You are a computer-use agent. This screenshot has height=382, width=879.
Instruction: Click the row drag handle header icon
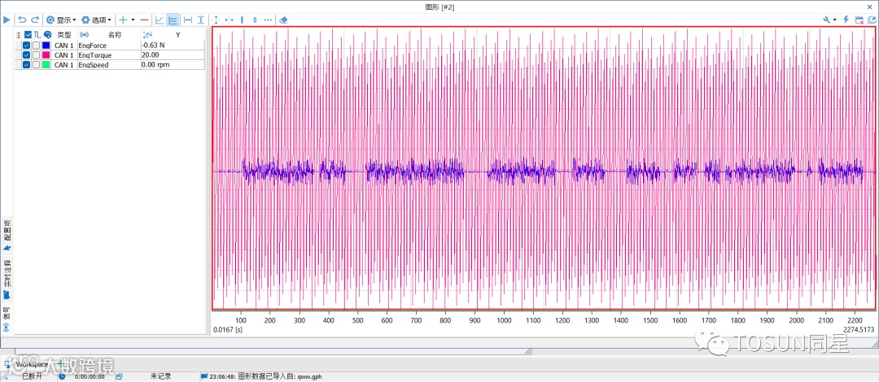(19, 35)
